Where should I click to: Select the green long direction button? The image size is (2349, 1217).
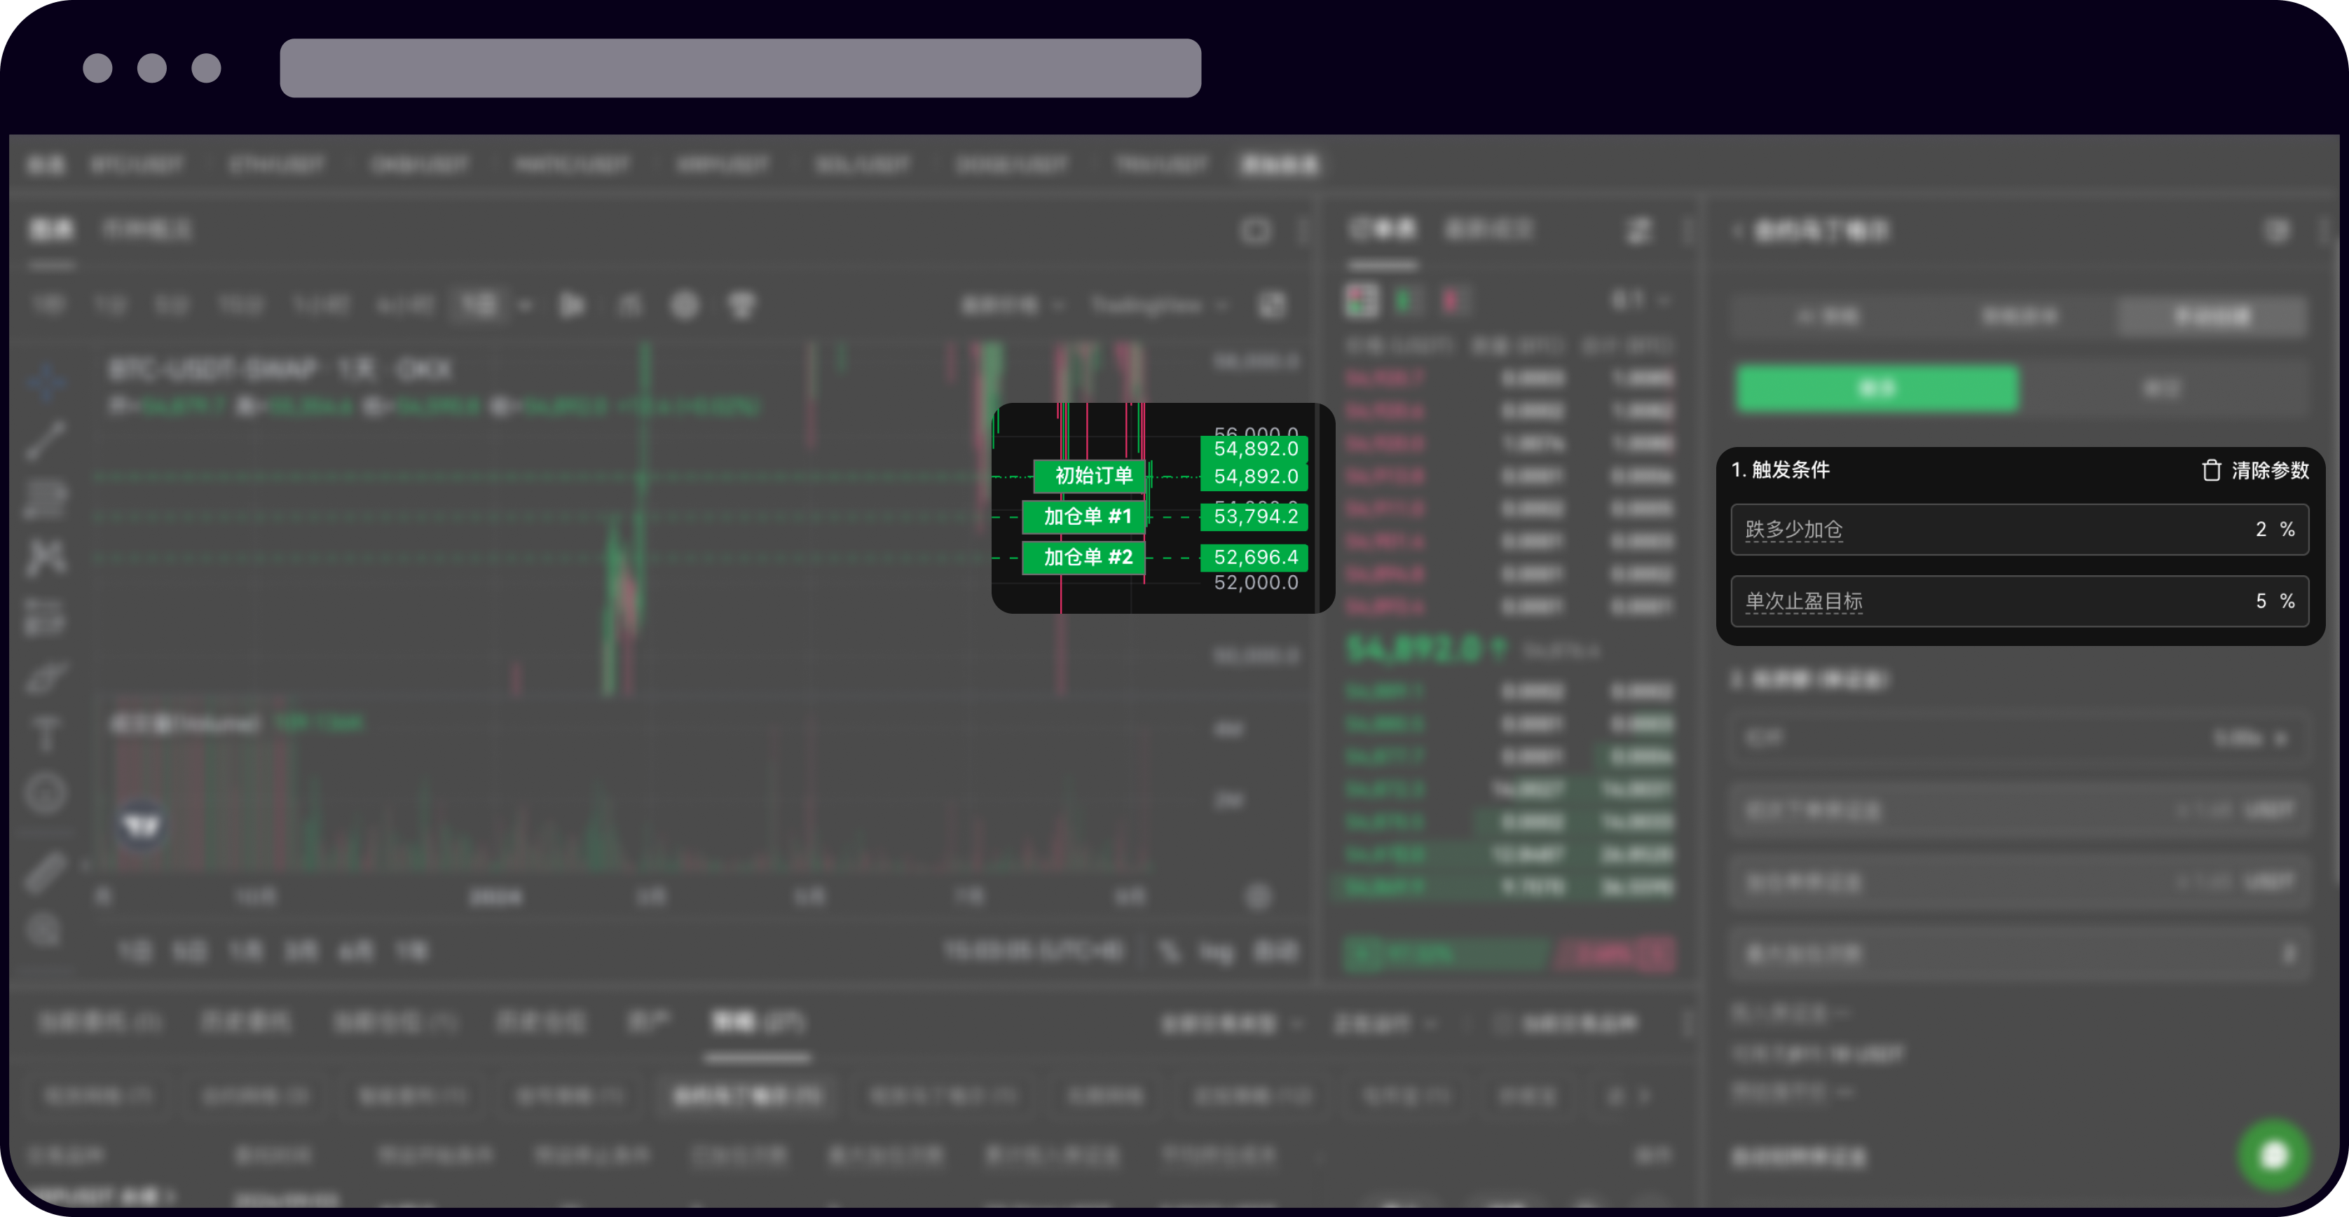coord(1877,390)
